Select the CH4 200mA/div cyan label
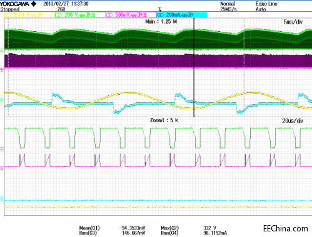The height and width of the screenshot is (237, 312). (182, 15)
